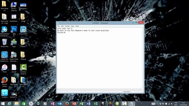The image size is (189, 106).
Task: Click the Notepad title bar icon
Action: (58, 23)
